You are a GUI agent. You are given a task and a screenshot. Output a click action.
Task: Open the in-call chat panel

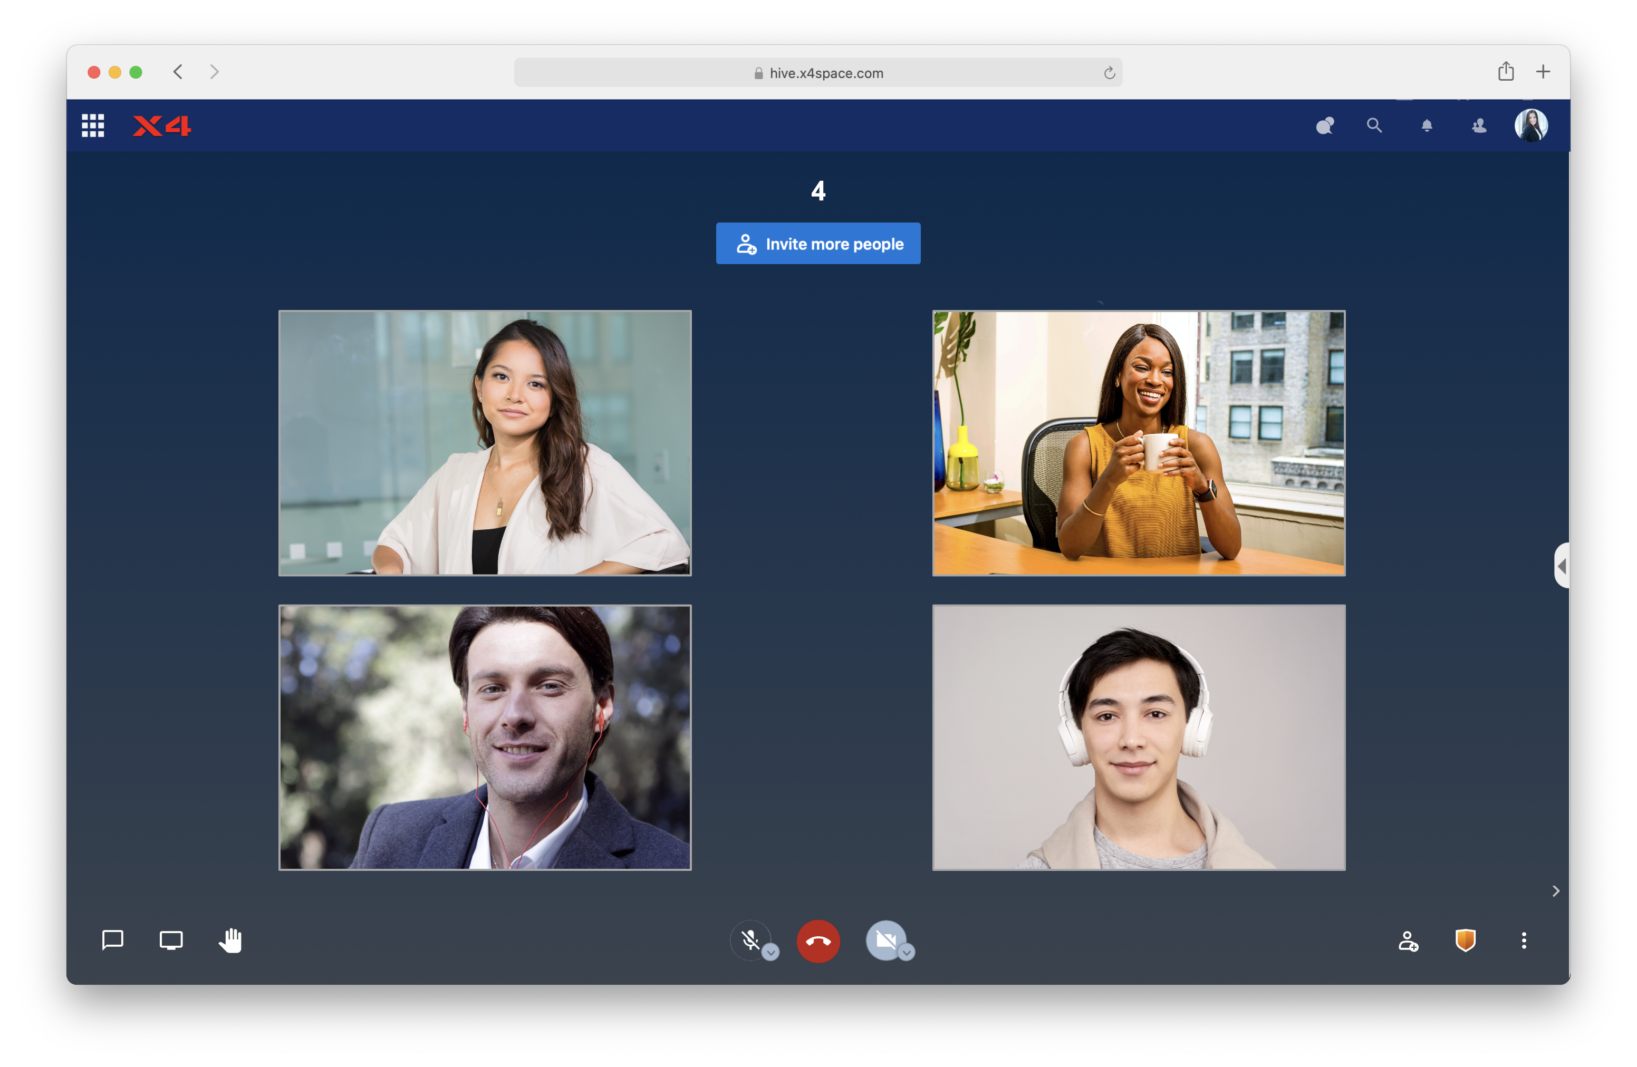[113, 940]
